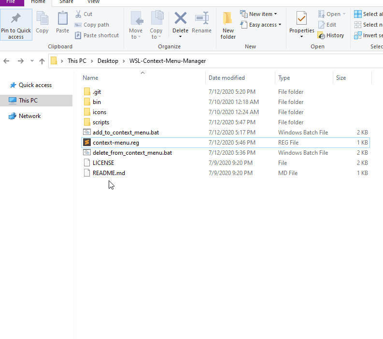Viewport: 383px width, 339px height.
Task: Expand the Delete button dropdown arrow
Action: (x=180, y=37)
